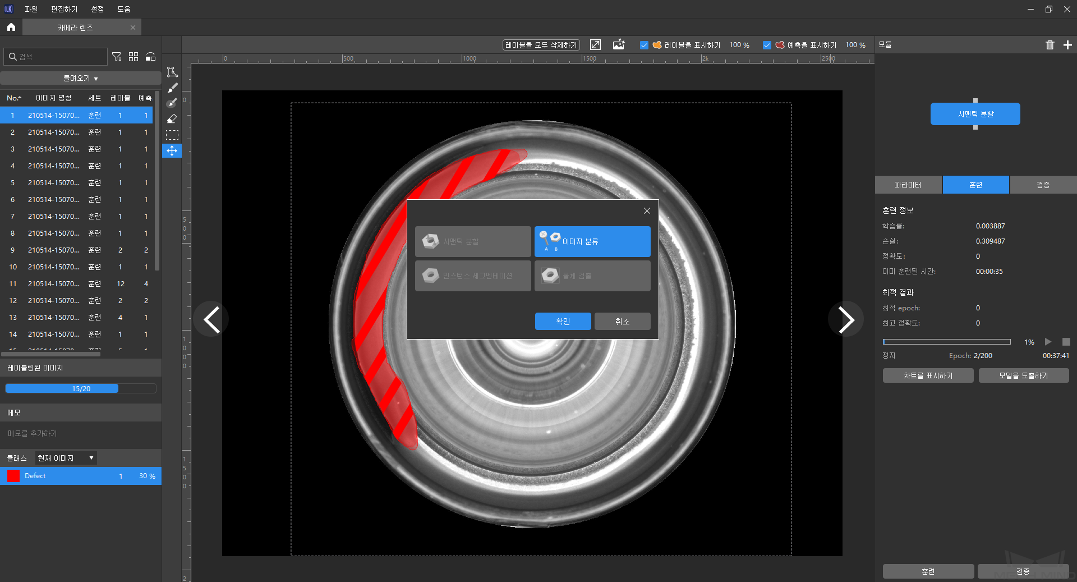Screen dimensions: 1077x582
Task: Open the 현재 이미지 class scope dropdown
Action: pos(66,458)
